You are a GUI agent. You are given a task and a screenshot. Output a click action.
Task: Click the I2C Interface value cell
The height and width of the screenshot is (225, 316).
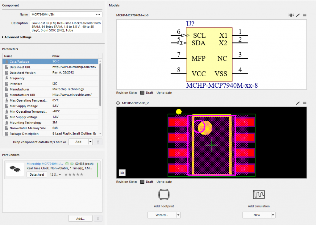tap(74, 83)
